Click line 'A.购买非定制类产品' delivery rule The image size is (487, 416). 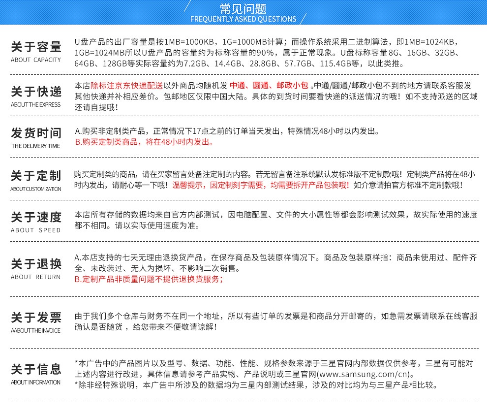click(x=227, y=131)
